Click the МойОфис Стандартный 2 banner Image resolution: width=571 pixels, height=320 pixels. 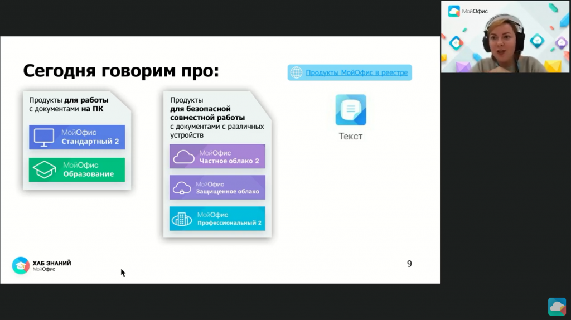[x=77, y=137]
